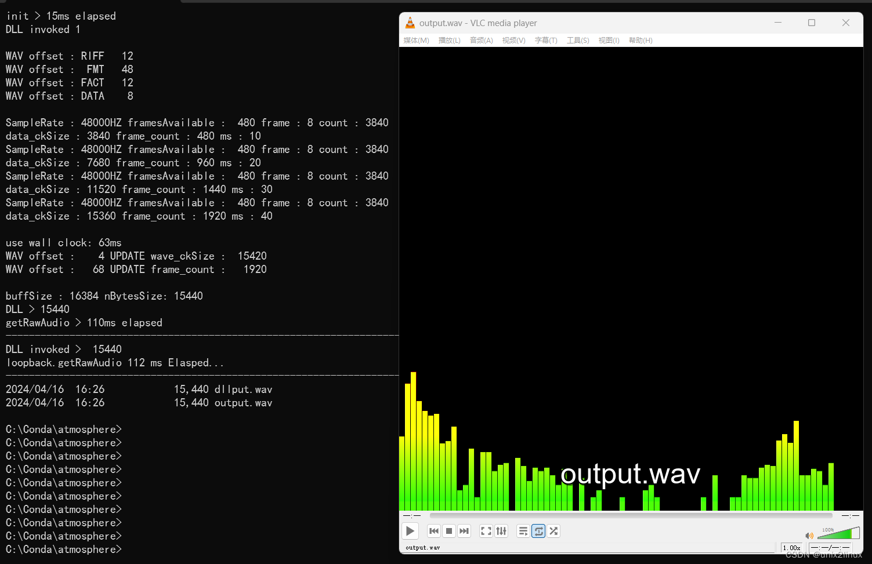Click 'output.wav - VLC media player' window title
872x564 pixels.
tap(478, 23)
